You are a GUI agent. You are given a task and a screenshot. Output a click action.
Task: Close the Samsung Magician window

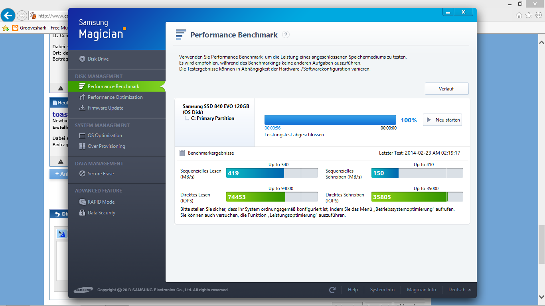click(x=464, y=12)
